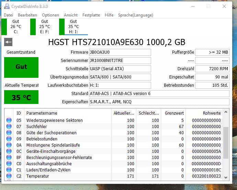Click status orb for Wiederzugewiesene Sektoren row
This screenshot has height=190, width=237.
(x=9, y=120)
